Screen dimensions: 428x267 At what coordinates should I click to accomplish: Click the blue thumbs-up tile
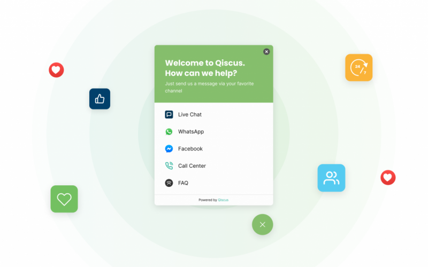tap(100, 99)
